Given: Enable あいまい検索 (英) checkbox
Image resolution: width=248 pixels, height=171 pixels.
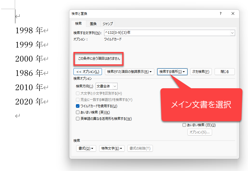Looking at the screenshot, I should tap(78, 112).
